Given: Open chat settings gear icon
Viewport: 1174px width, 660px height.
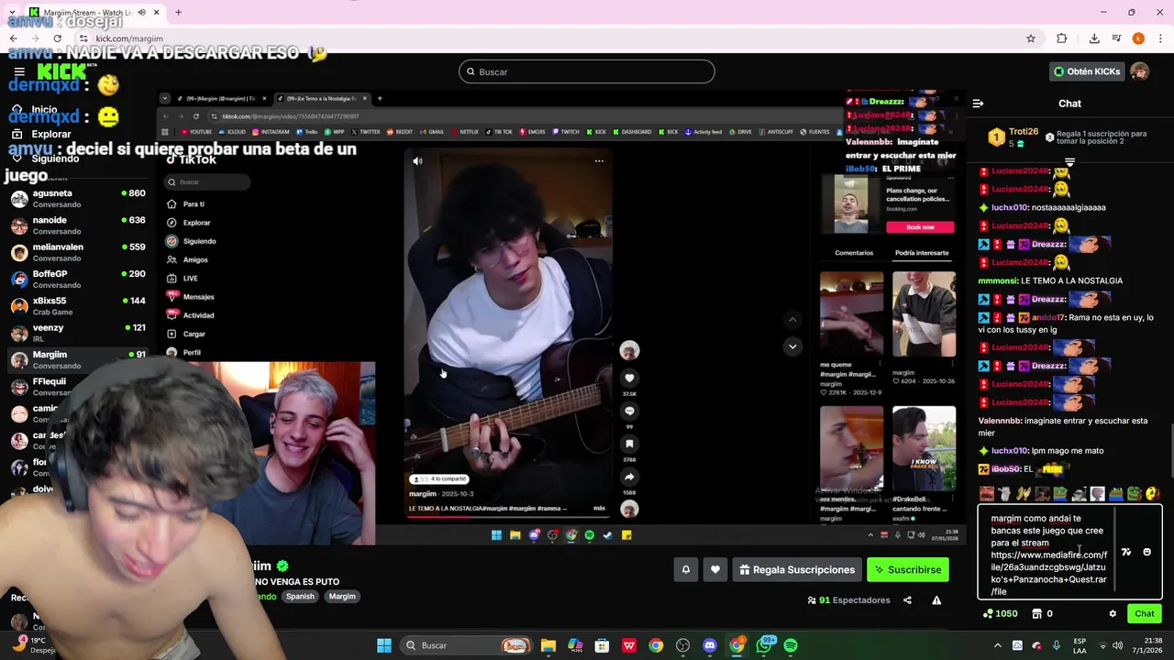Looking at the screenshot, I should (1113, 614).
